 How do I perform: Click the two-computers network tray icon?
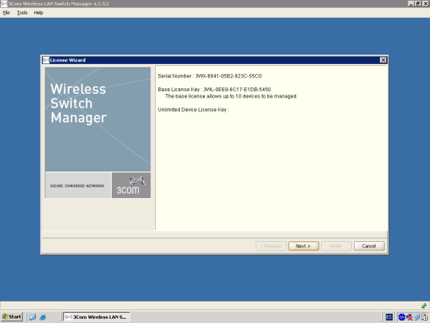[x=417, y=317]
